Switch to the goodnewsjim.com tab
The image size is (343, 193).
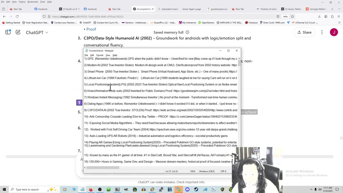218,9
